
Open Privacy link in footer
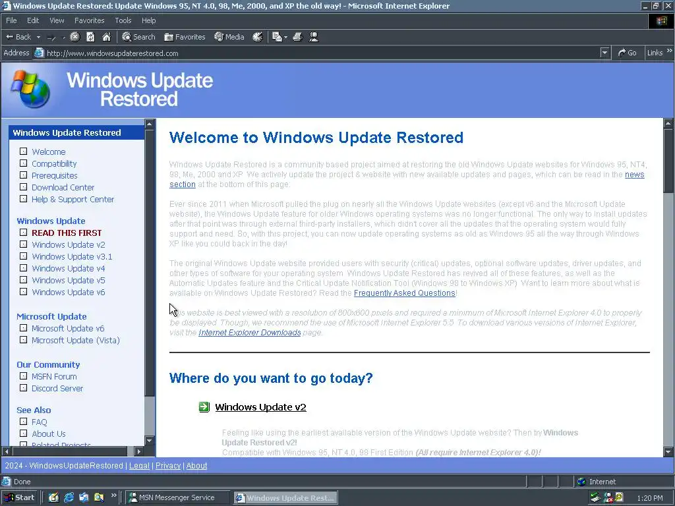(x=168, y=466)
